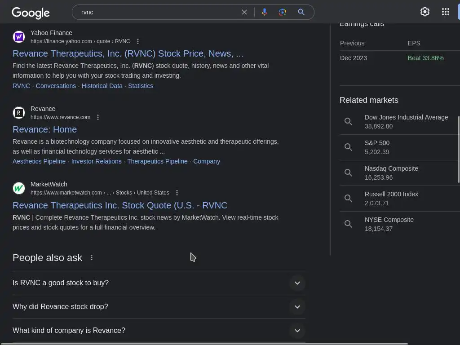The image size is (460, 345).
Task: Open the Conversations sitelink
Action: (56, 86)
